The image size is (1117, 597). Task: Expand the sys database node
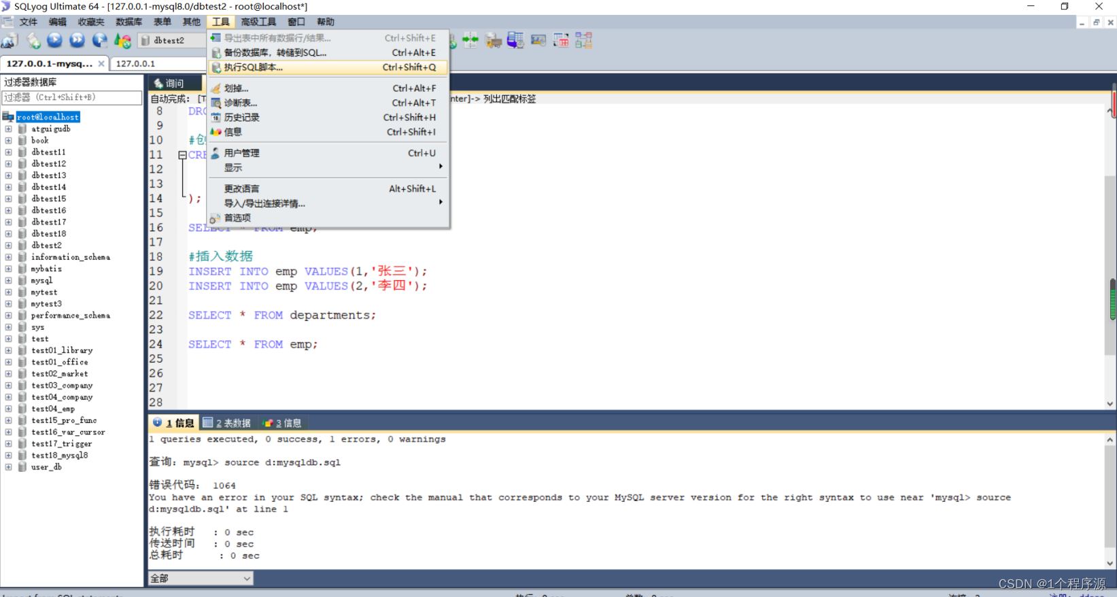click(x=8, y=327)
